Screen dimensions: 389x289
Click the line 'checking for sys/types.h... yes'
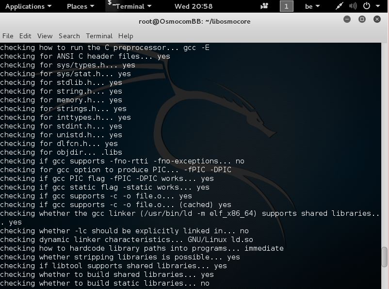(x=68, y=65)
